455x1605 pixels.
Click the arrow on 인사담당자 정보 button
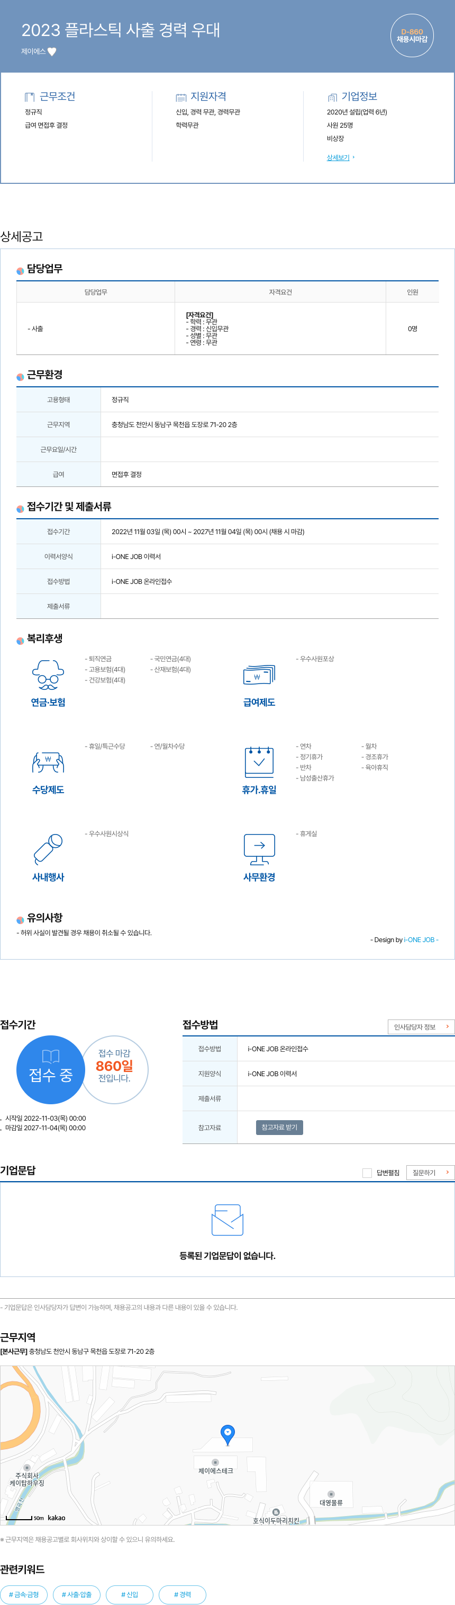447,1026
